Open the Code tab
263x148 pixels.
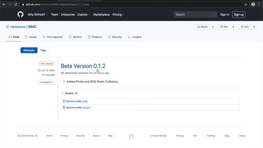[14, 37]
